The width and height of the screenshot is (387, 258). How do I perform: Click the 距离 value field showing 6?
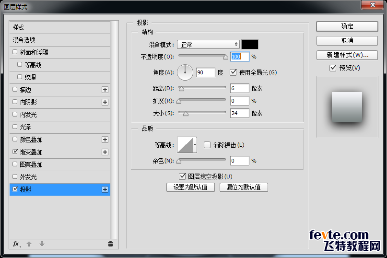(x=240, y=88)
